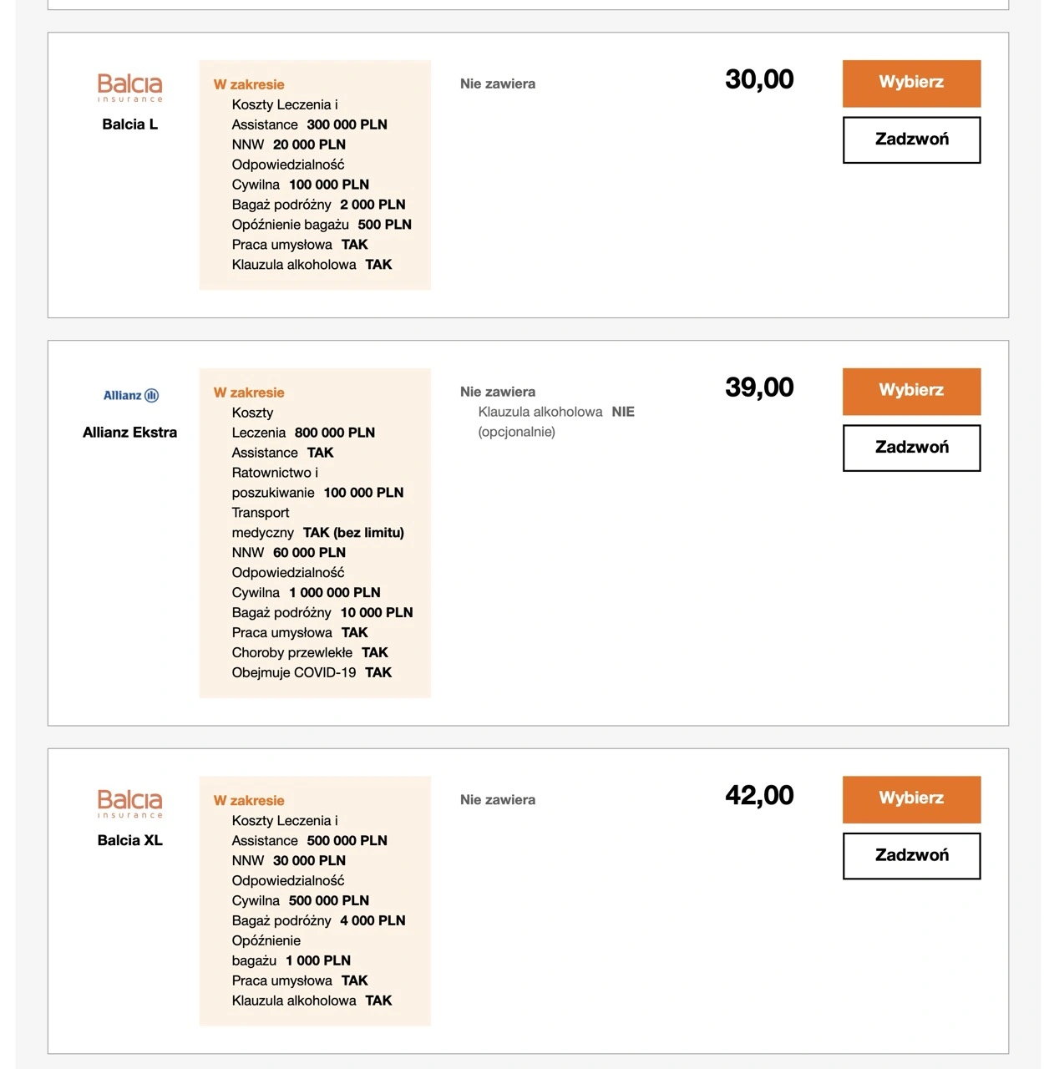The width and height of the screenshot is (1044, 1069).
Task: Select the Balcia L offer with Wybierz
Action: (x=911, y=83)
